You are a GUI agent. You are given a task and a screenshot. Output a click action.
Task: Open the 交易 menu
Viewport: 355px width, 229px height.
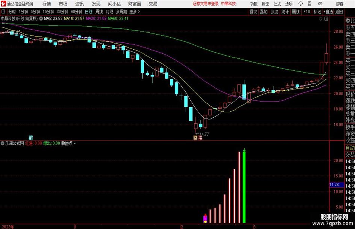click(x=153, y=4)
